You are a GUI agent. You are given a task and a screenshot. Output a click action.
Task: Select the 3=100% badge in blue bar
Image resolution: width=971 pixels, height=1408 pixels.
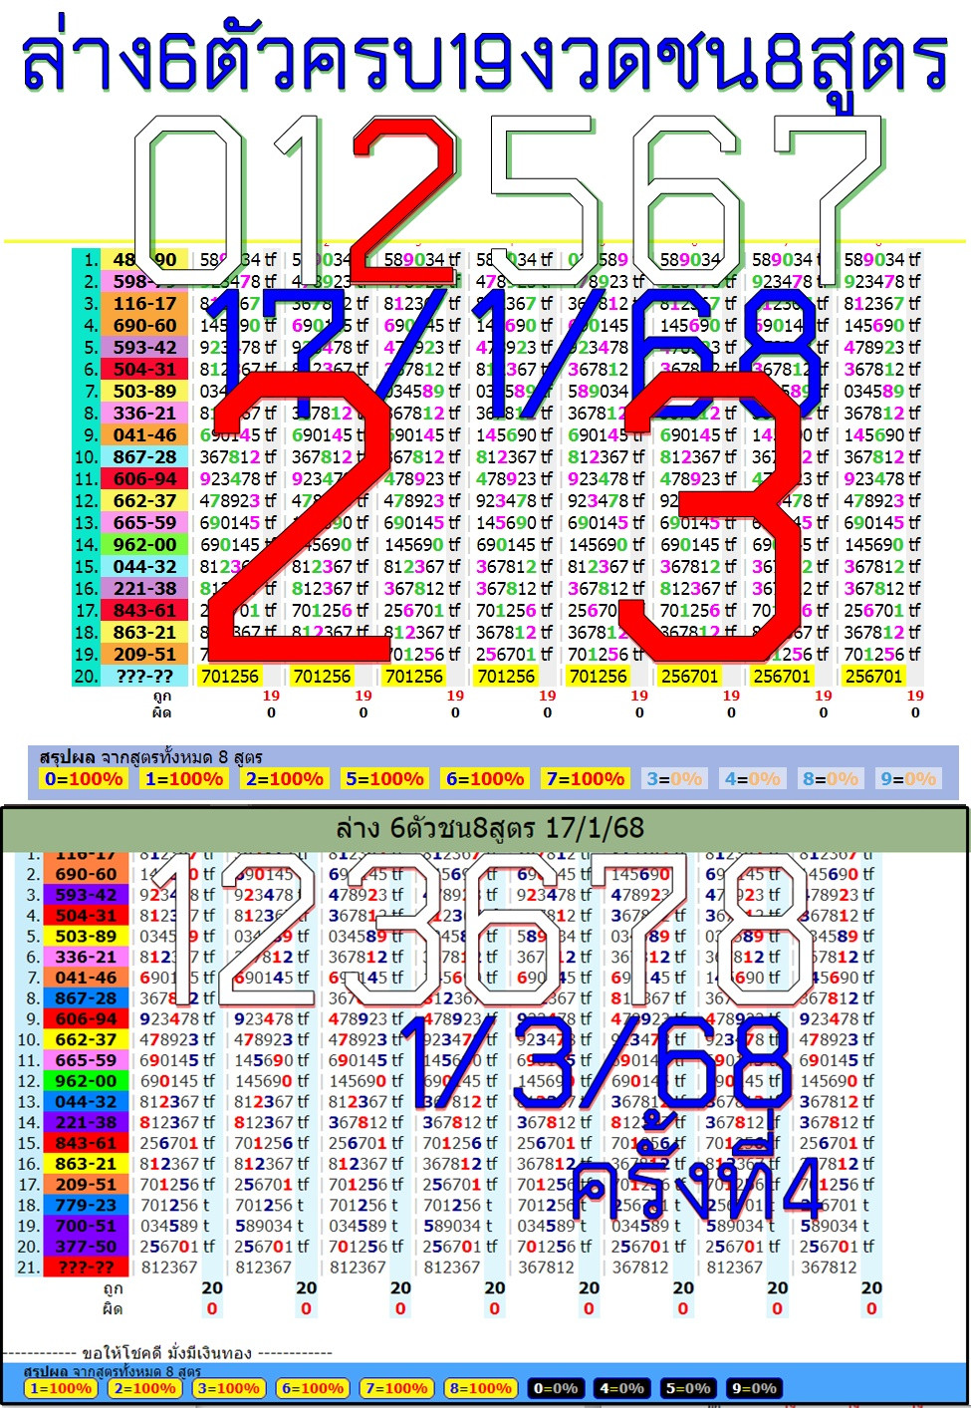coord(228,1388)
